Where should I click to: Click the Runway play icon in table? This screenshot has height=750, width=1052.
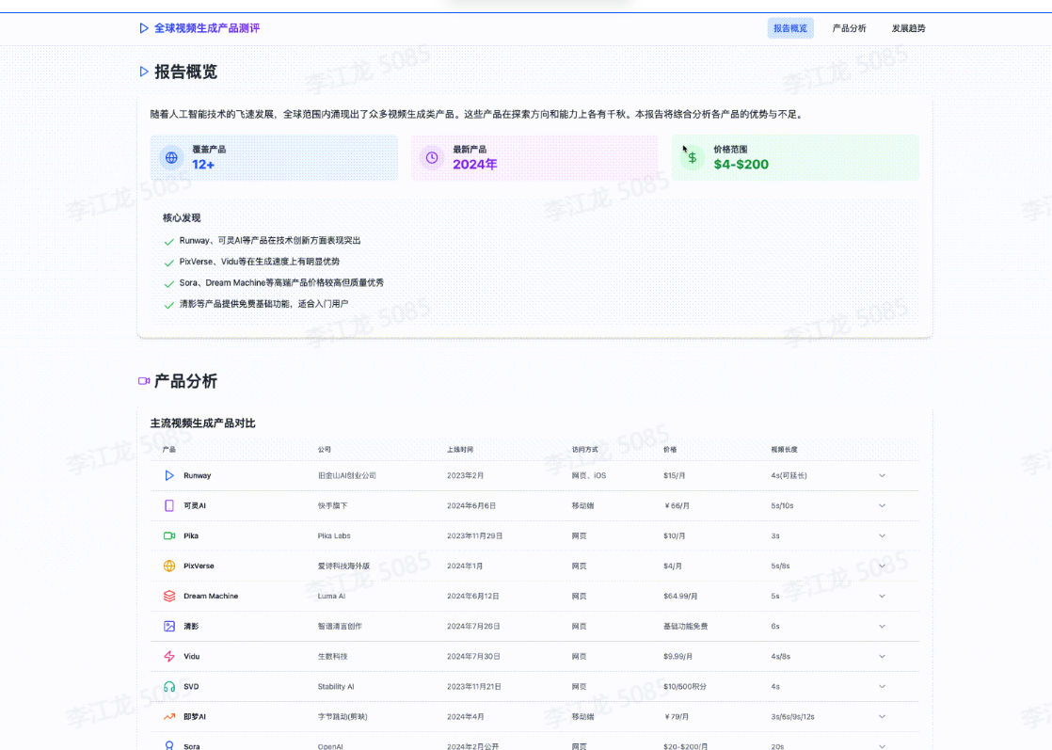click(169, 475)
